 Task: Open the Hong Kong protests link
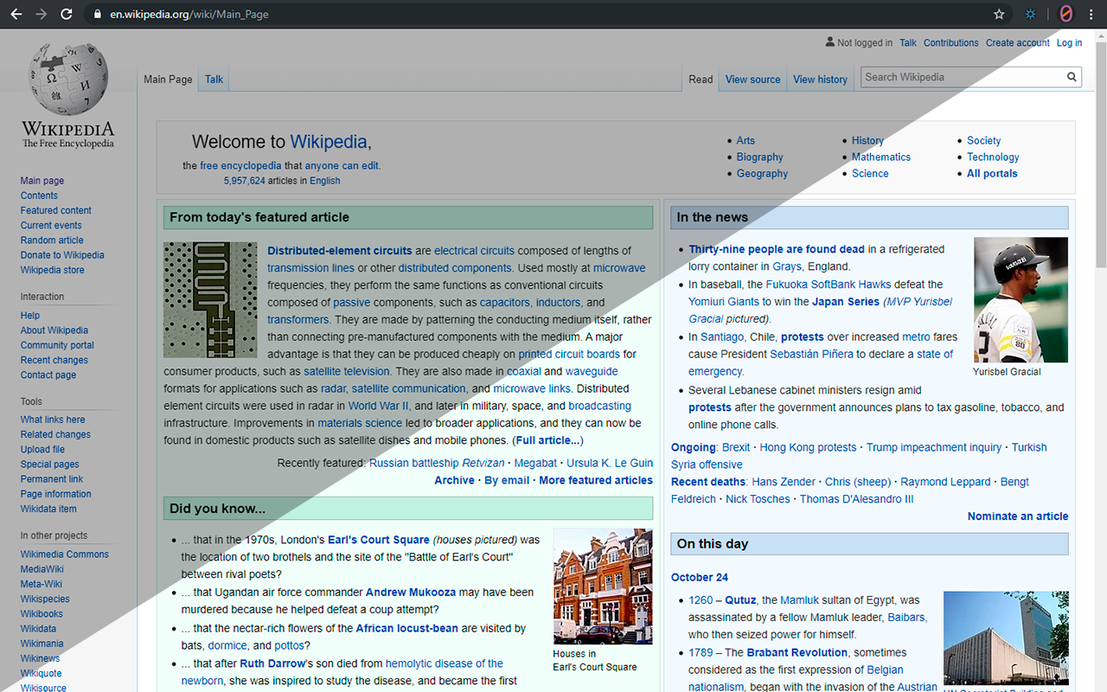808,447
